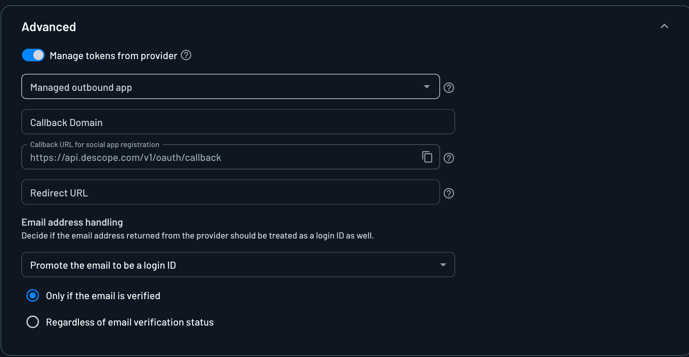Collapse the Advanced section chevron
The height and width of the screenshot is (357, 689).
(664, 26)
